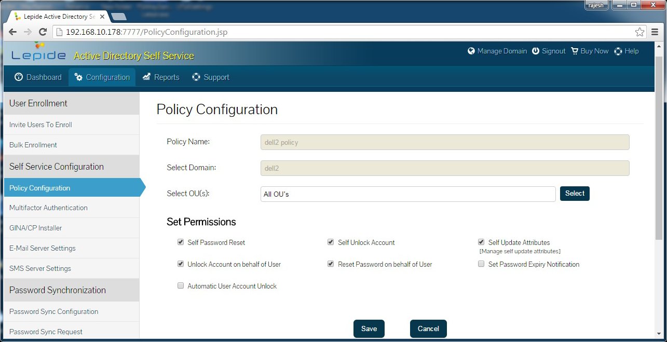Open the Chrome hamburger menu icon
Image resolution: width=667 pixels, height=342 pixels.
click(x=655, y=32)
